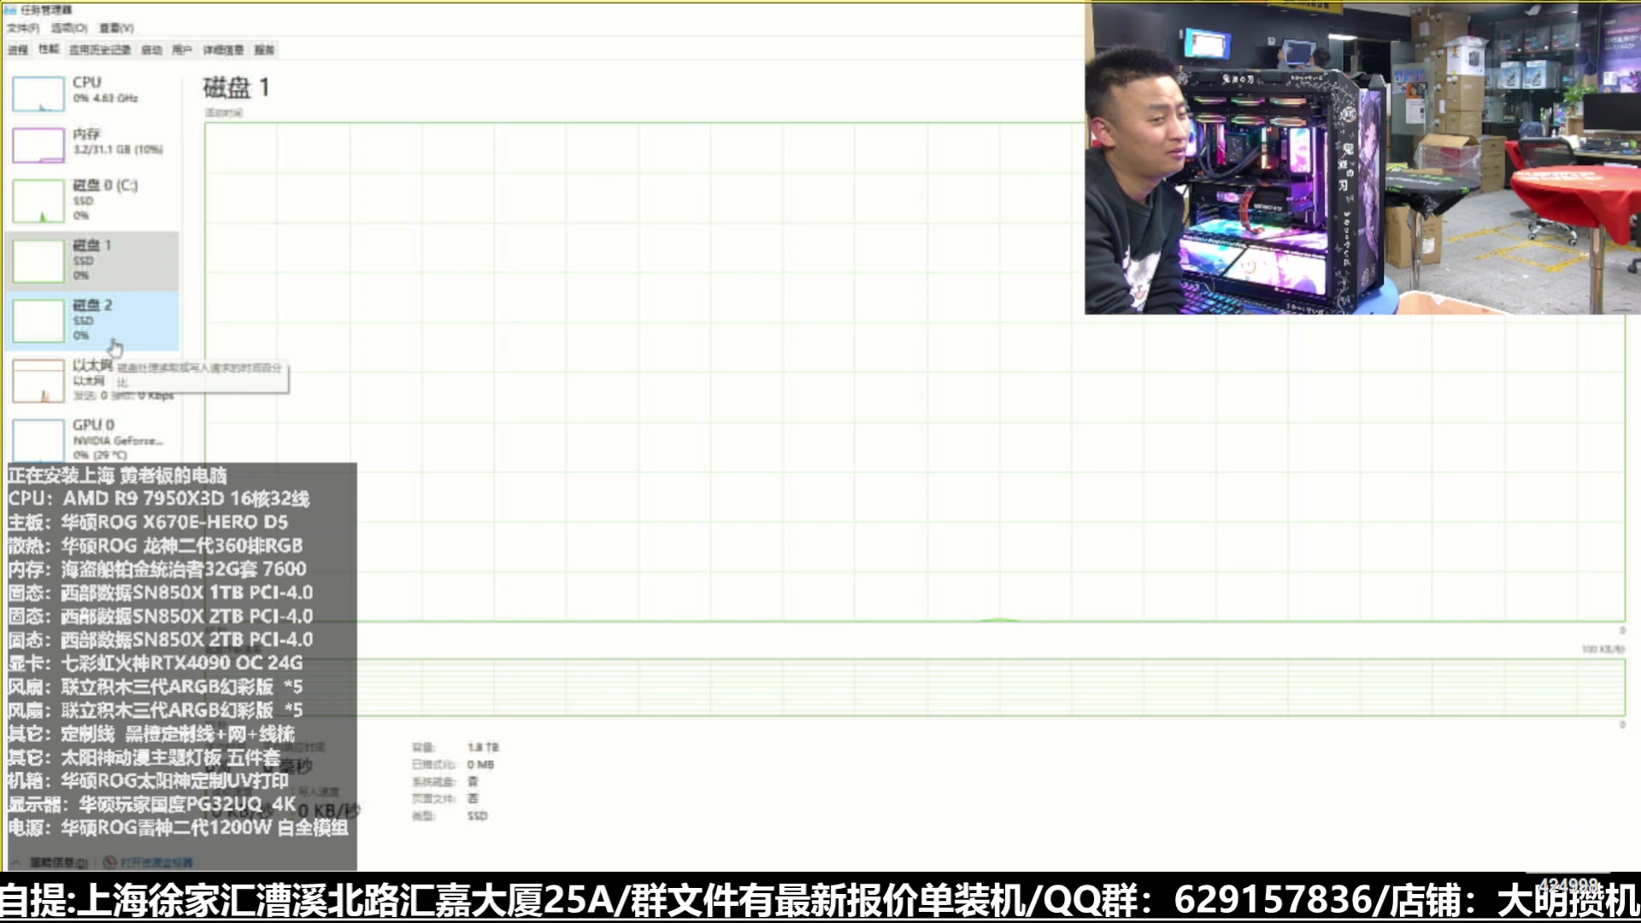1641x923 pixels.
Task: Click the 打开资源监视器 link
Action: click(x=156, y=862)
